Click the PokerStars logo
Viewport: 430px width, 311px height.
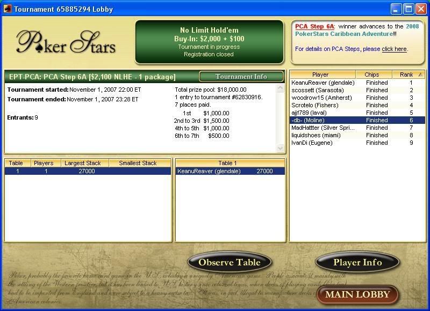66,42
